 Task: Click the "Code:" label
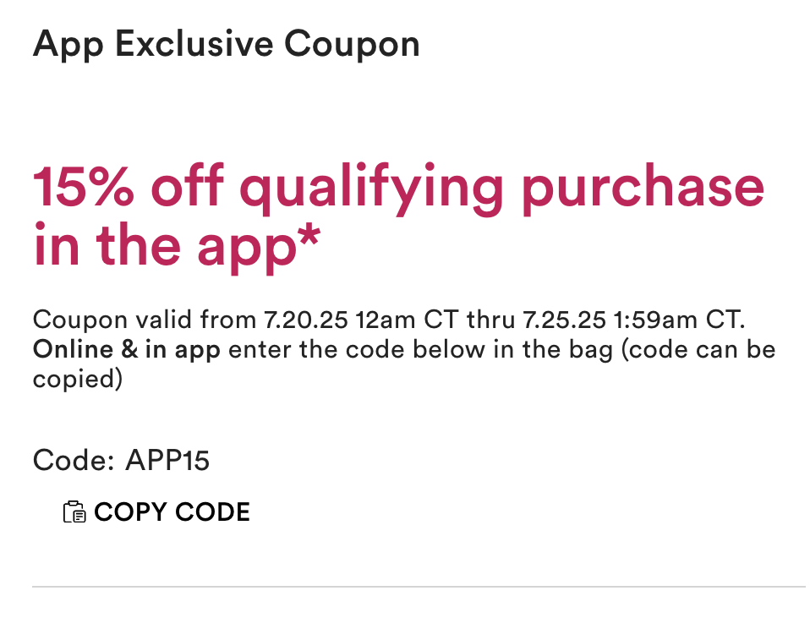point(73,461)
